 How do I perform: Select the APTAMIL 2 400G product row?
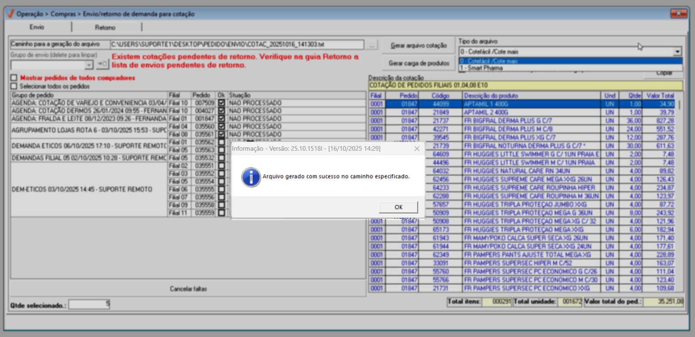486,113
